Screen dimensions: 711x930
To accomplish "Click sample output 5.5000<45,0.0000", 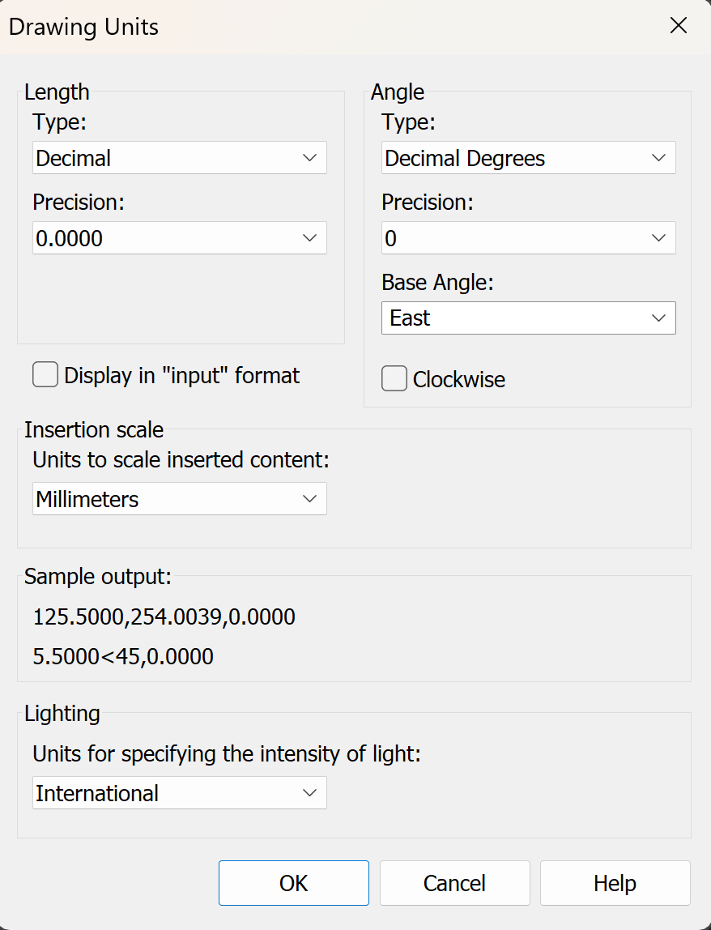I will [x=123, y=656].
